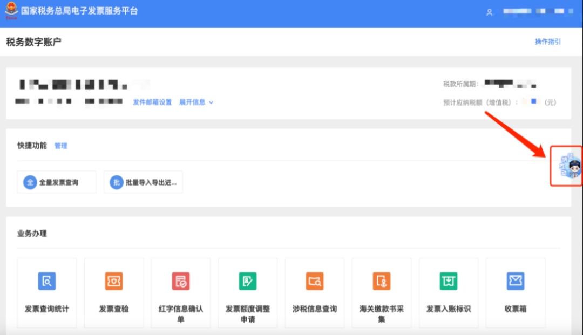
Task: Click the 涉税信息查询 icon
Action: [315, 281]
